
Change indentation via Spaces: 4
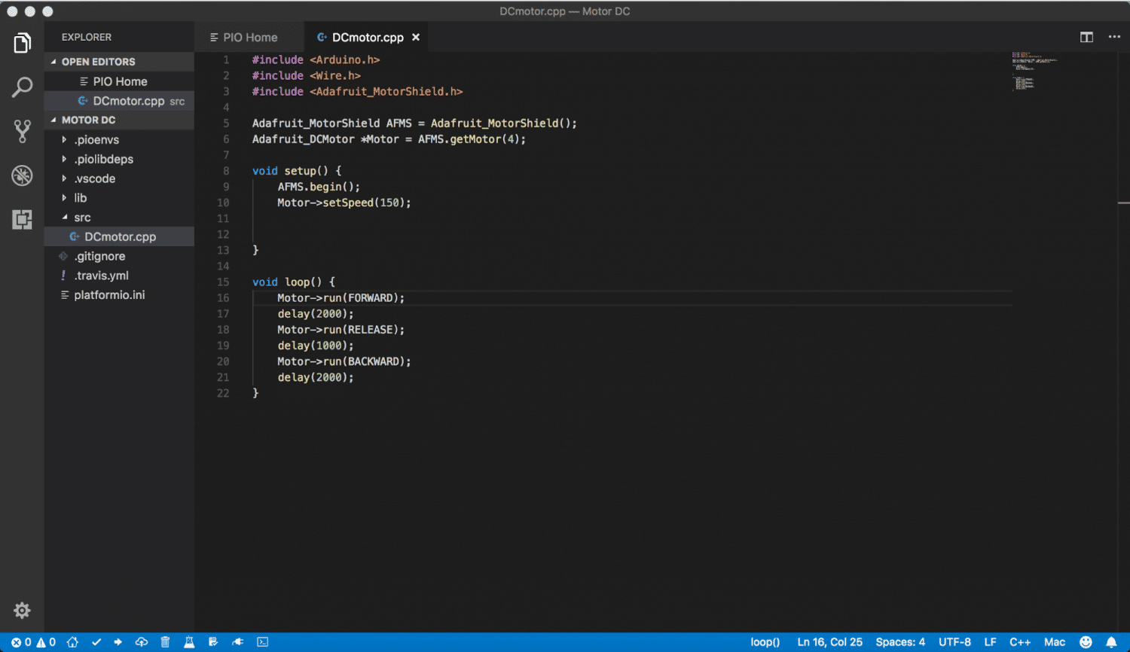(x=899, y=642)
